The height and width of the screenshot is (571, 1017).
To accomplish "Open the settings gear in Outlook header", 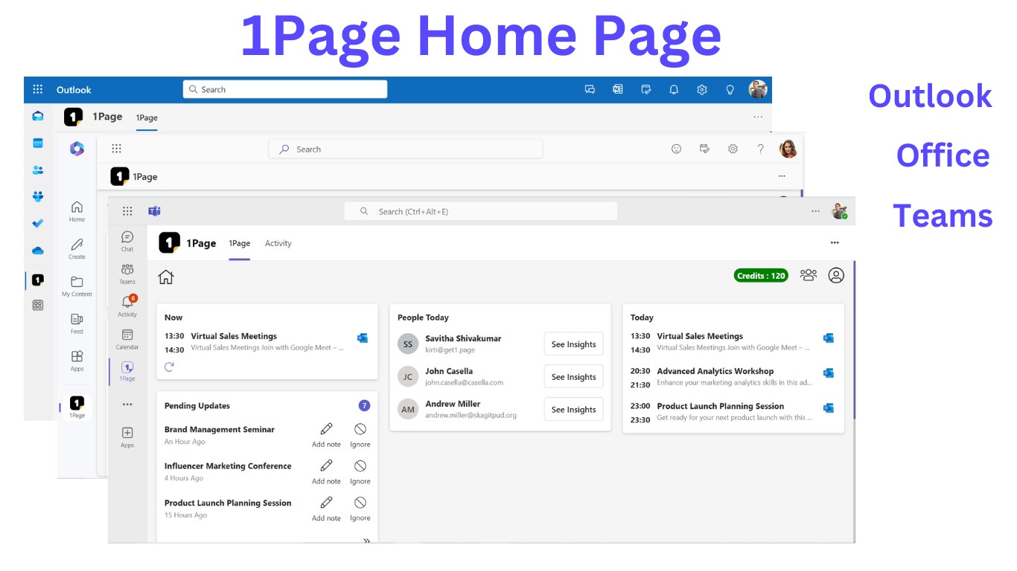I will 702,89.
